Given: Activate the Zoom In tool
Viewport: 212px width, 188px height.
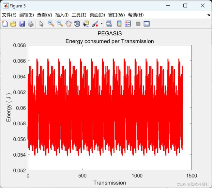Looking at the screenshot, I should pos(51,24).
